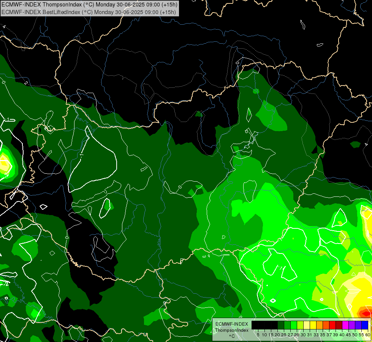Click the orange-red 35–37 legend swatch
372x342 pixels.
tap(326, 325)
